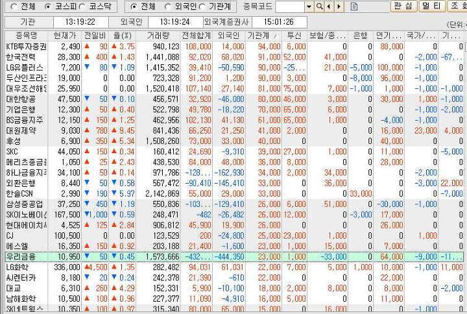Screen dimensions: 467x314
Task: Select the 대원제약 stock name
Action: coord(21,130)
